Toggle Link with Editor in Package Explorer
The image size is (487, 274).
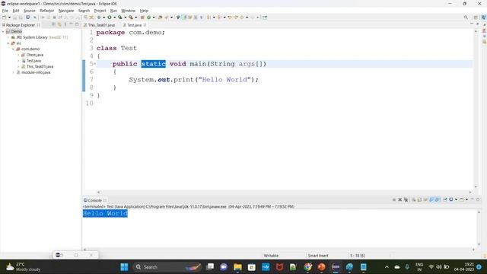click(x=59, y=24)
